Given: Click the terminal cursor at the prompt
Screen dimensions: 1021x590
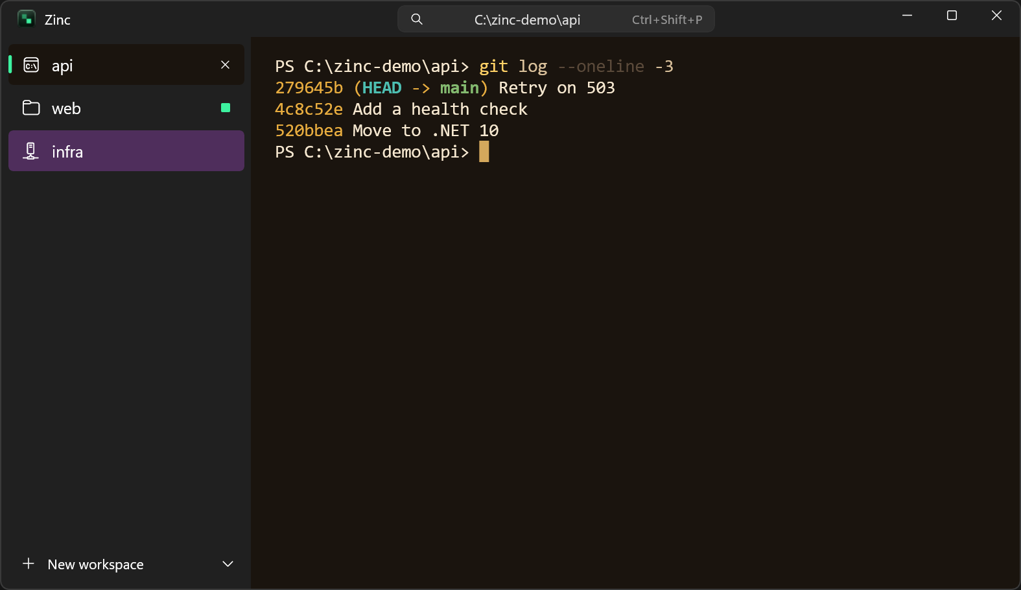Looking at the screenshot, I should pyautogui.click(x=484, y=152).
